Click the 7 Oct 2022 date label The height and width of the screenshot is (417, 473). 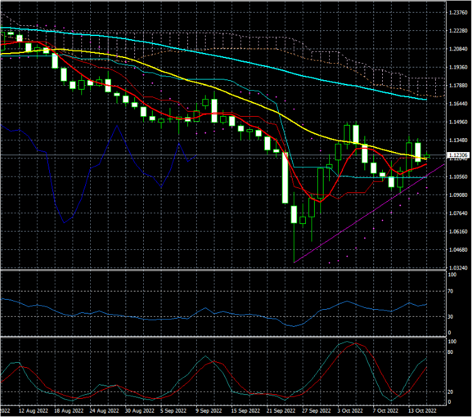[385, 411]
